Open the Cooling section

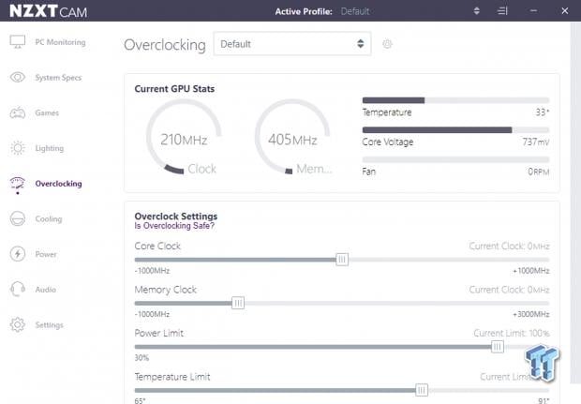(49, 219)
